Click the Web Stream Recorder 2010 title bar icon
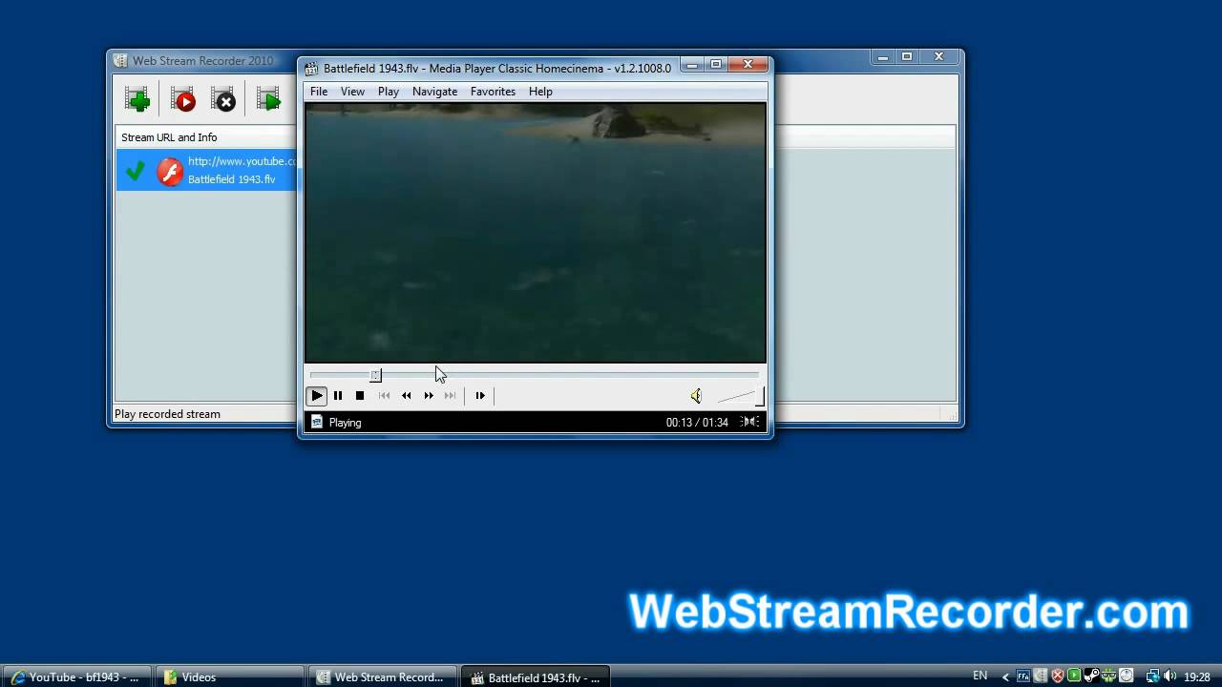1222x687 pixels. [x=120, y=61]
